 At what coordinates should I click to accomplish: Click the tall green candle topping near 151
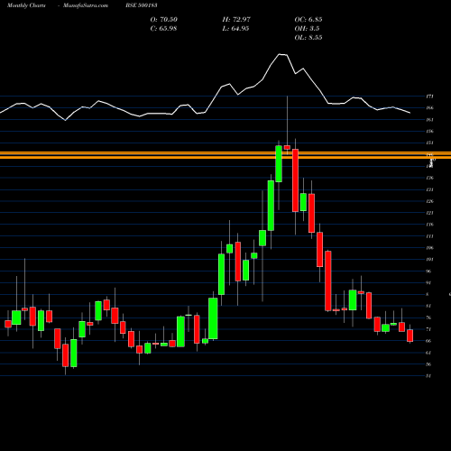click(x=279, y=164)
